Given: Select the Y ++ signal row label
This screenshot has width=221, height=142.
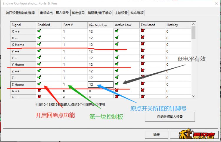Looking at the screenshot, I should click(x=23, y=51).
